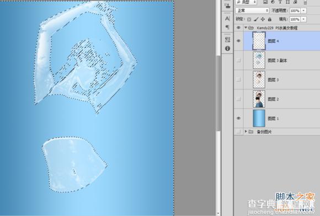Image resolution: width=320 pixels, height=216 pixels.
Task: Open the Info panel icon
Action: pyautogui.click(x=227, y=48)
